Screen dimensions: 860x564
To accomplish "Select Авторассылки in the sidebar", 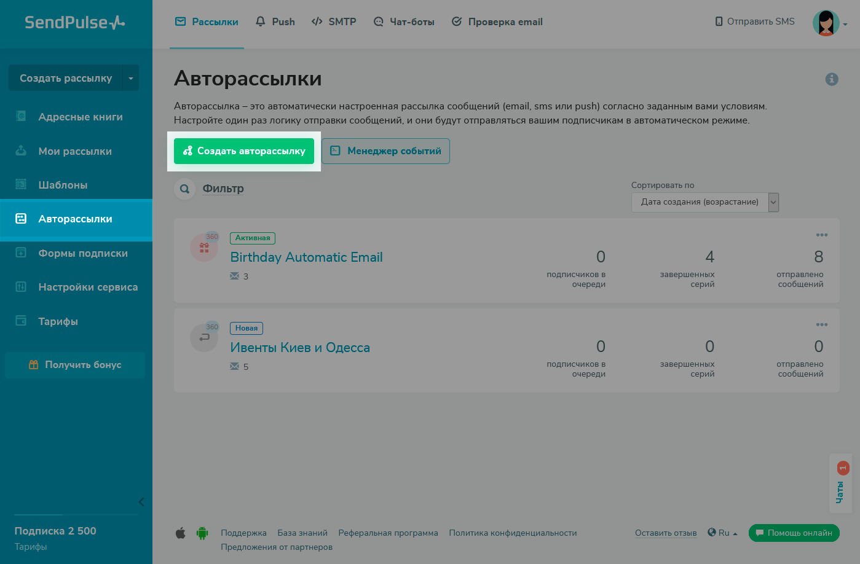I will (76, 219).
